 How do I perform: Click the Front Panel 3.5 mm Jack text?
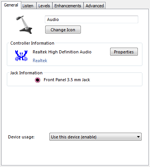click(x=67, y=80)
